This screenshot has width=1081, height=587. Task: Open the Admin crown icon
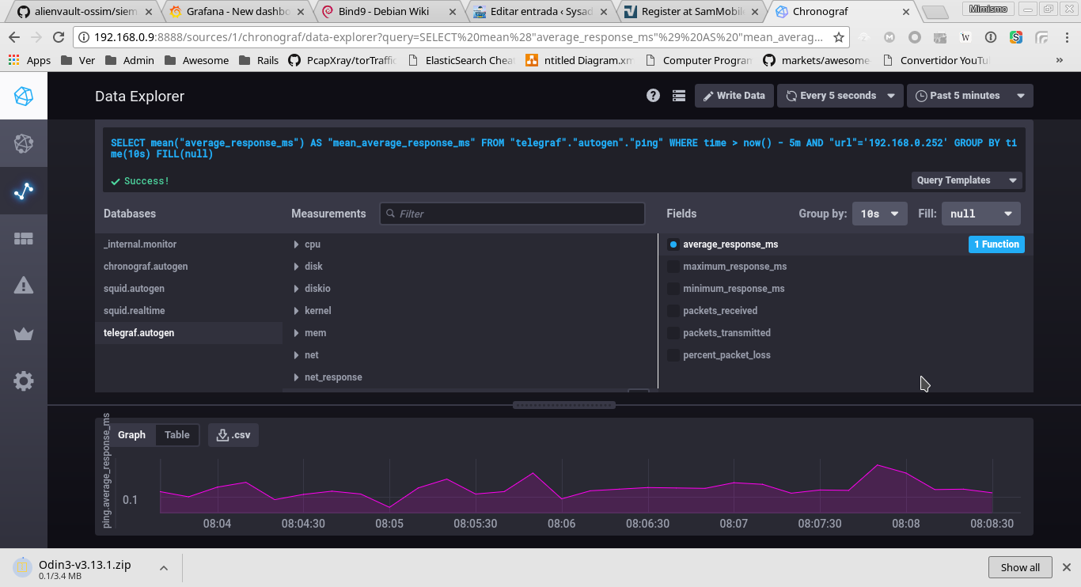click(23, 333)
